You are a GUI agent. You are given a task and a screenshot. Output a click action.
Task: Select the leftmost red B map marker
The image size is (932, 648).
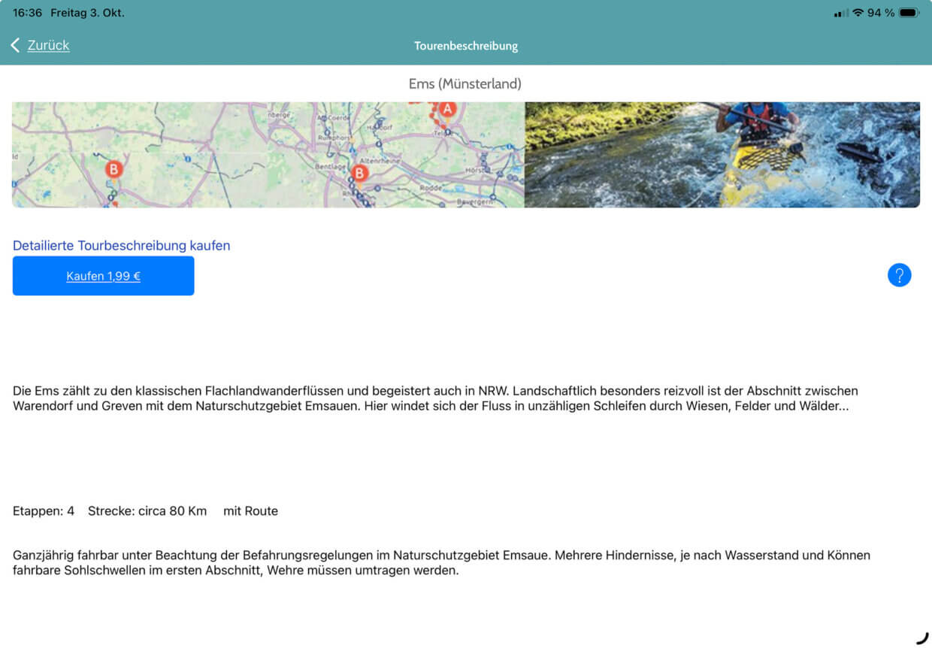coord(113,169)
